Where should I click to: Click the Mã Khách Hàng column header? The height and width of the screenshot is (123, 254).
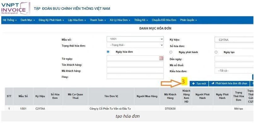[170, 96]
